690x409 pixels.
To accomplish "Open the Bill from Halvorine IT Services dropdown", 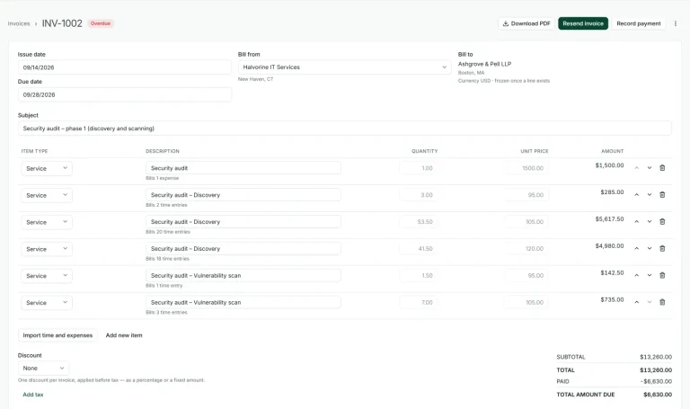I will click(x=345, y=67).
